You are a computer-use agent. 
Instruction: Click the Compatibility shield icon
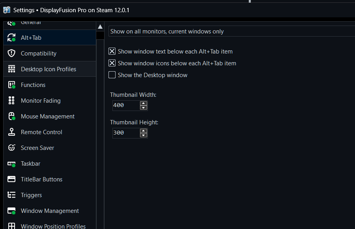point(12,54)
